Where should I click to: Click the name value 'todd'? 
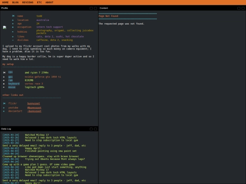[39, 16]
